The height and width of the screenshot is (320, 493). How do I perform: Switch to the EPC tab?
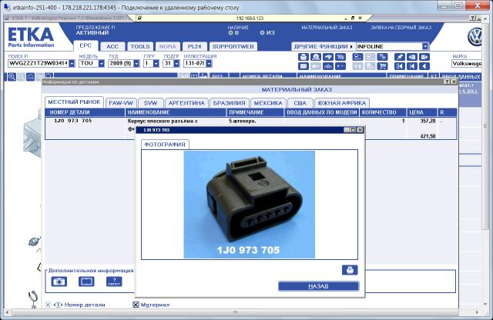[86, 46]
